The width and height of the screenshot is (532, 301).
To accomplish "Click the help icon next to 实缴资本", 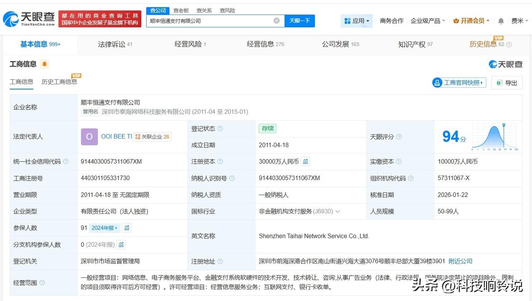I will (x=398, y=162).
